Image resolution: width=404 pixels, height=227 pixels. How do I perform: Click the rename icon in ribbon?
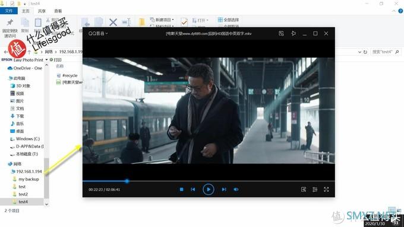click(127, 22)
